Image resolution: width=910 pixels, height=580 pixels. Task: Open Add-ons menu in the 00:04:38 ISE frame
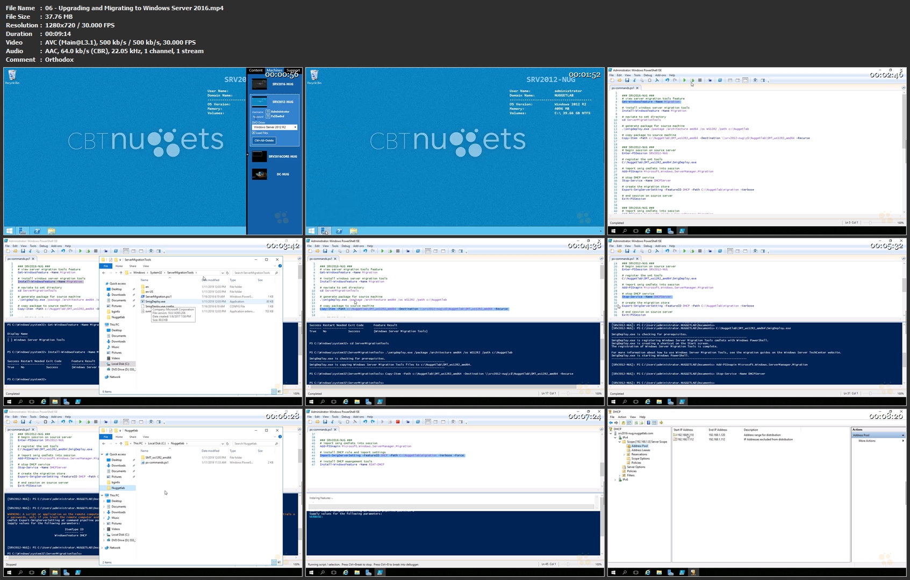point(359,246)
